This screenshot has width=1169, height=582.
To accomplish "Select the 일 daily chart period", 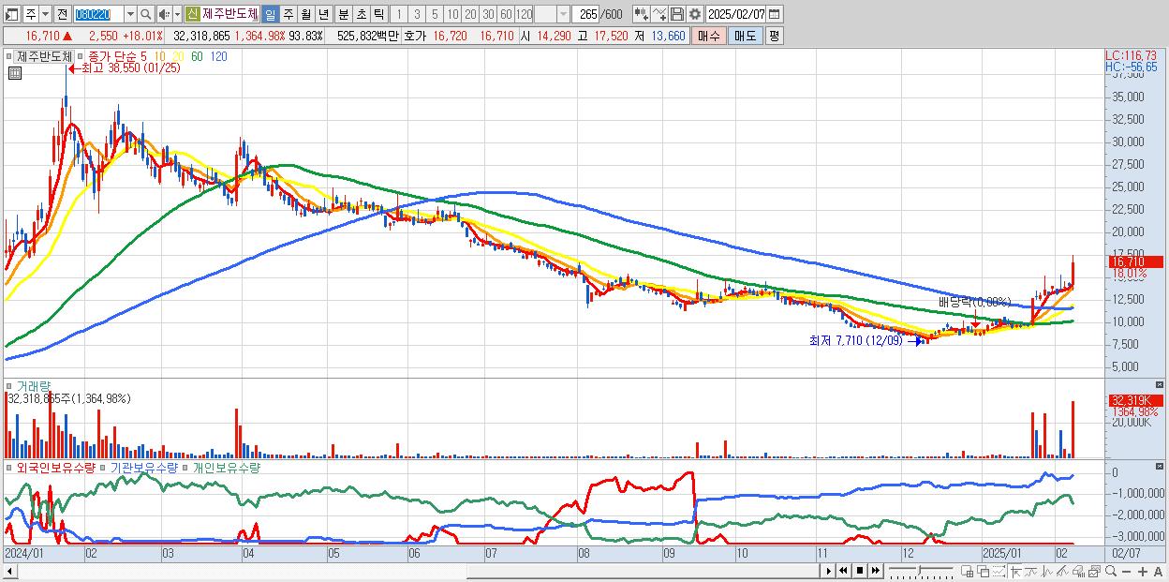I will point(271,14).
